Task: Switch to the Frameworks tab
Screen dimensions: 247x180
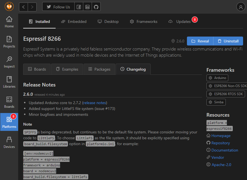Action: pos(144,21)
